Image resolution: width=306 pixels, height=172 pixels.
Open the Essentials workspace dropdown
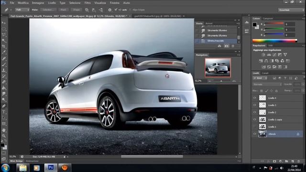point(291,10)
